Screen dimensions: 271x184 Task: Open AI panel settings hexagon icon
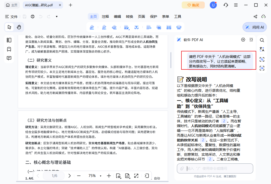coord(243,40)
